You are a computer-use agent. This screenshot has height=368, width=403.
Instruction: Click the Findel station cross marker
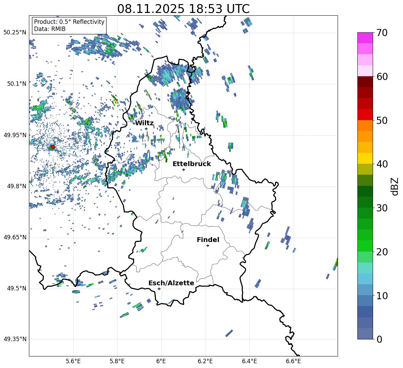click(x=208, y=245)
